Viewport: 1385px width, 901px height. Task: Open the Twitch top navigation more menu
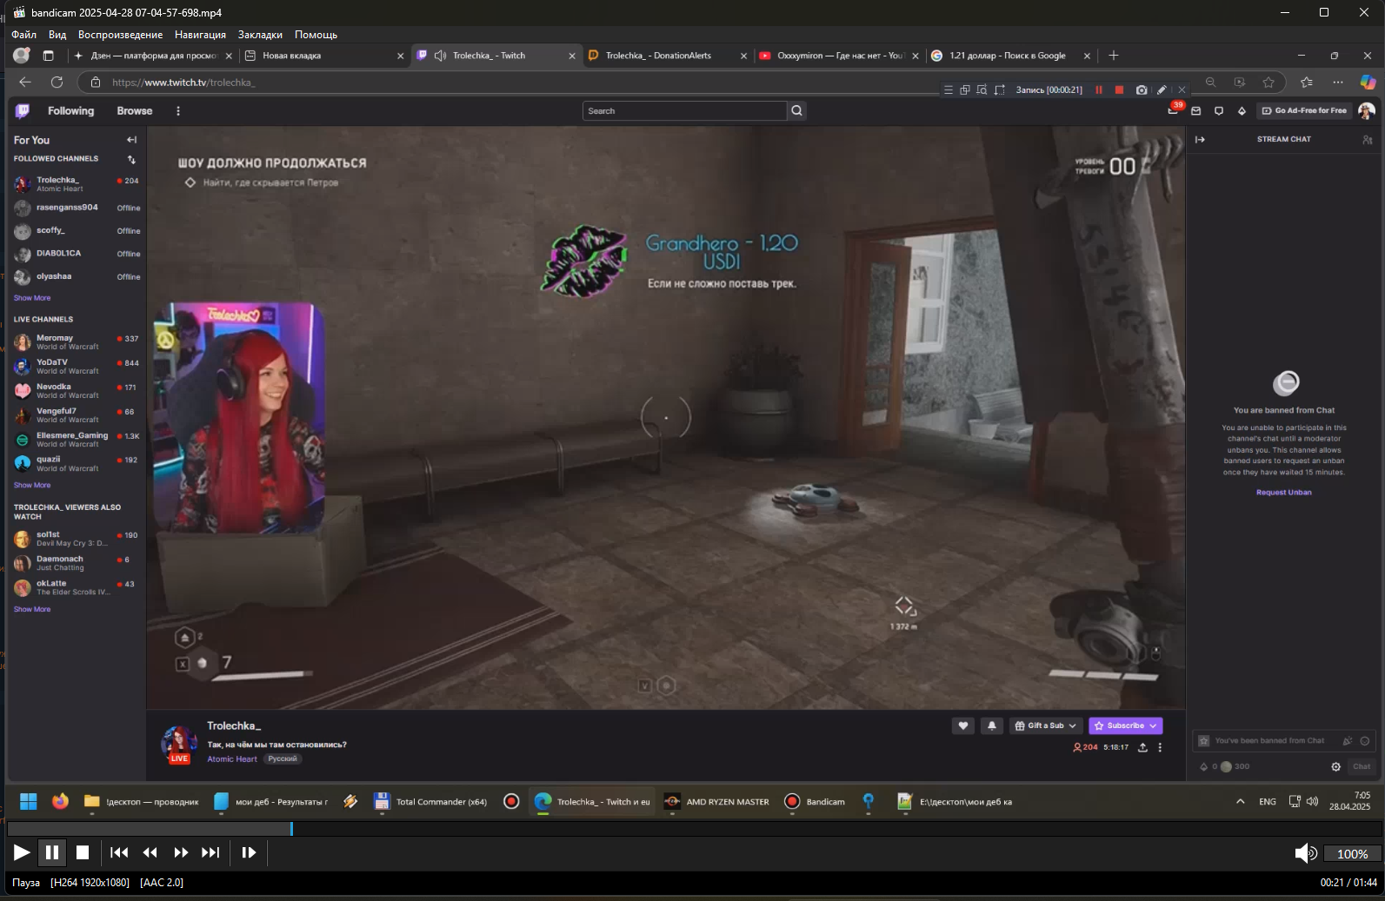pyautogui.click(x=178, y=110)
